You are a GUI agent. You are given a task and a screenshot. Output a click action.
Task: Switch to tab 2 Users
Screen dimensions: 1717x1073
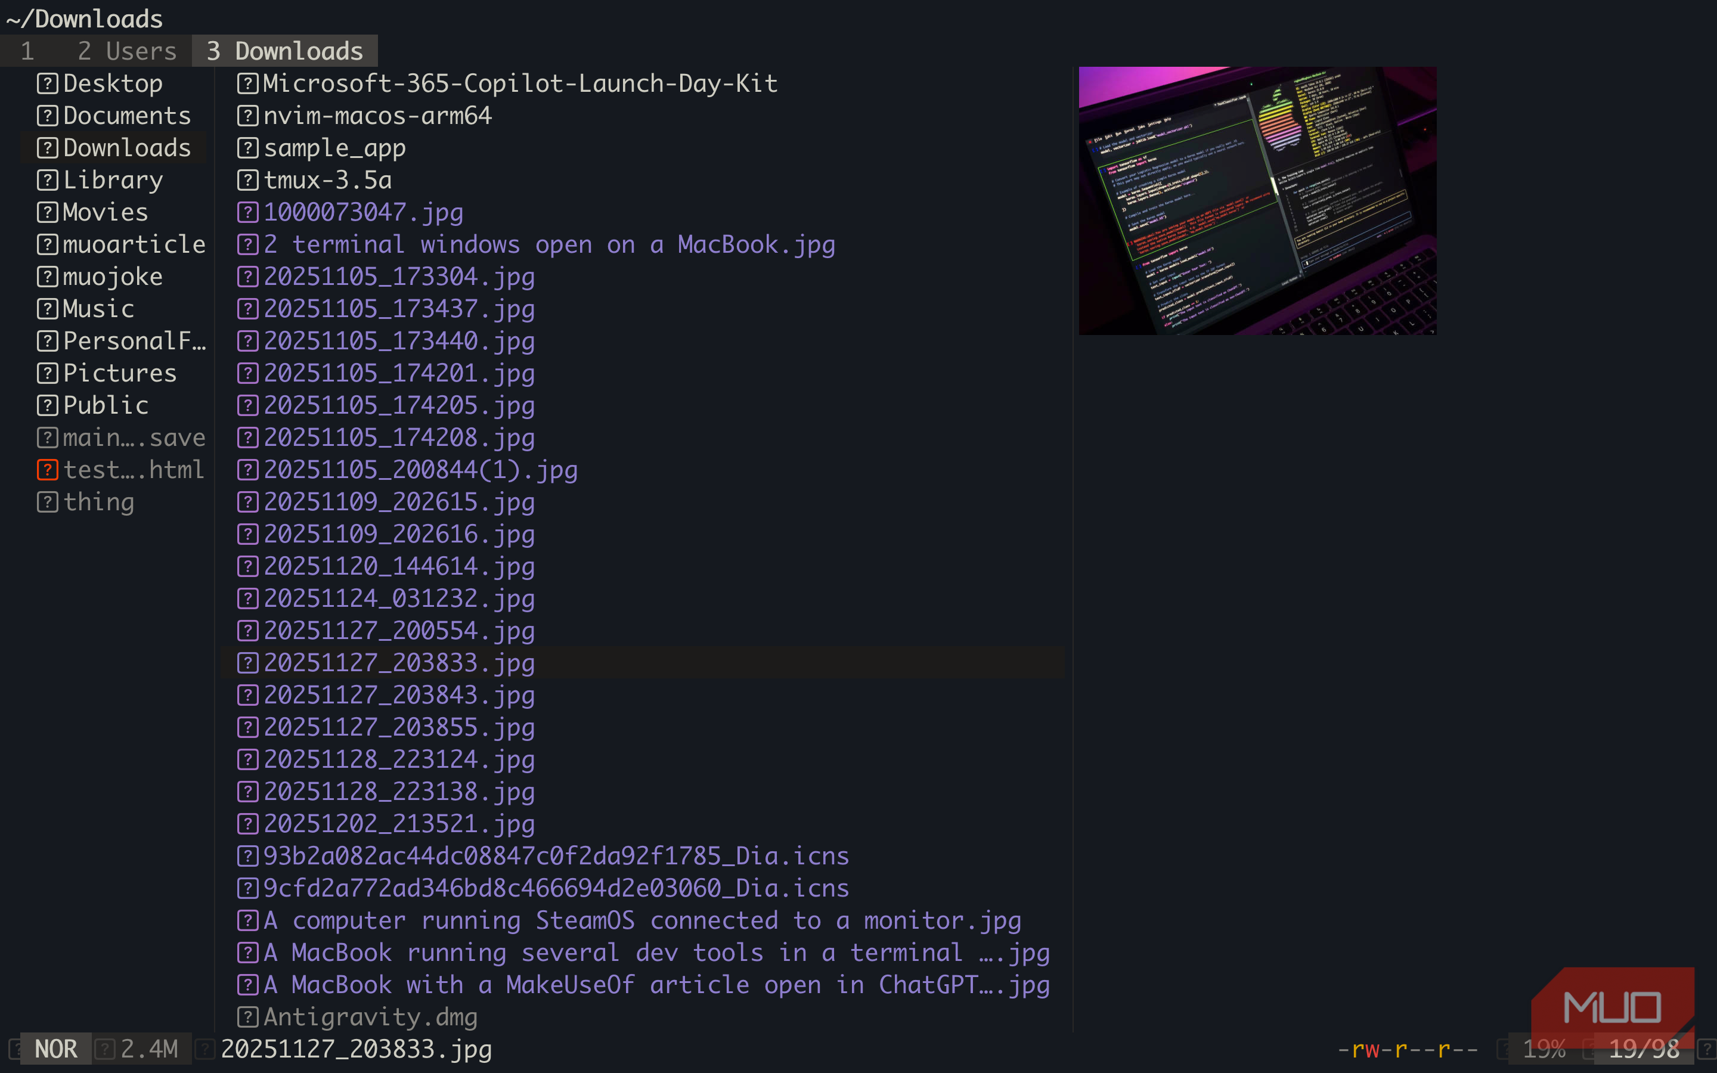[x=127, y=51]
